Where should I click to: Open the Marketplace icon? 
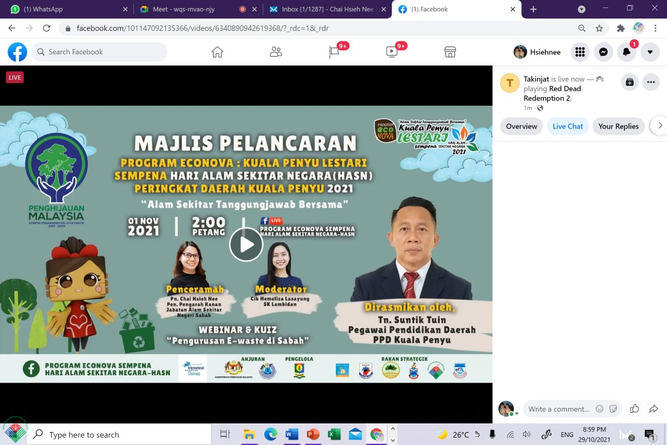click(x=450, y=52)
